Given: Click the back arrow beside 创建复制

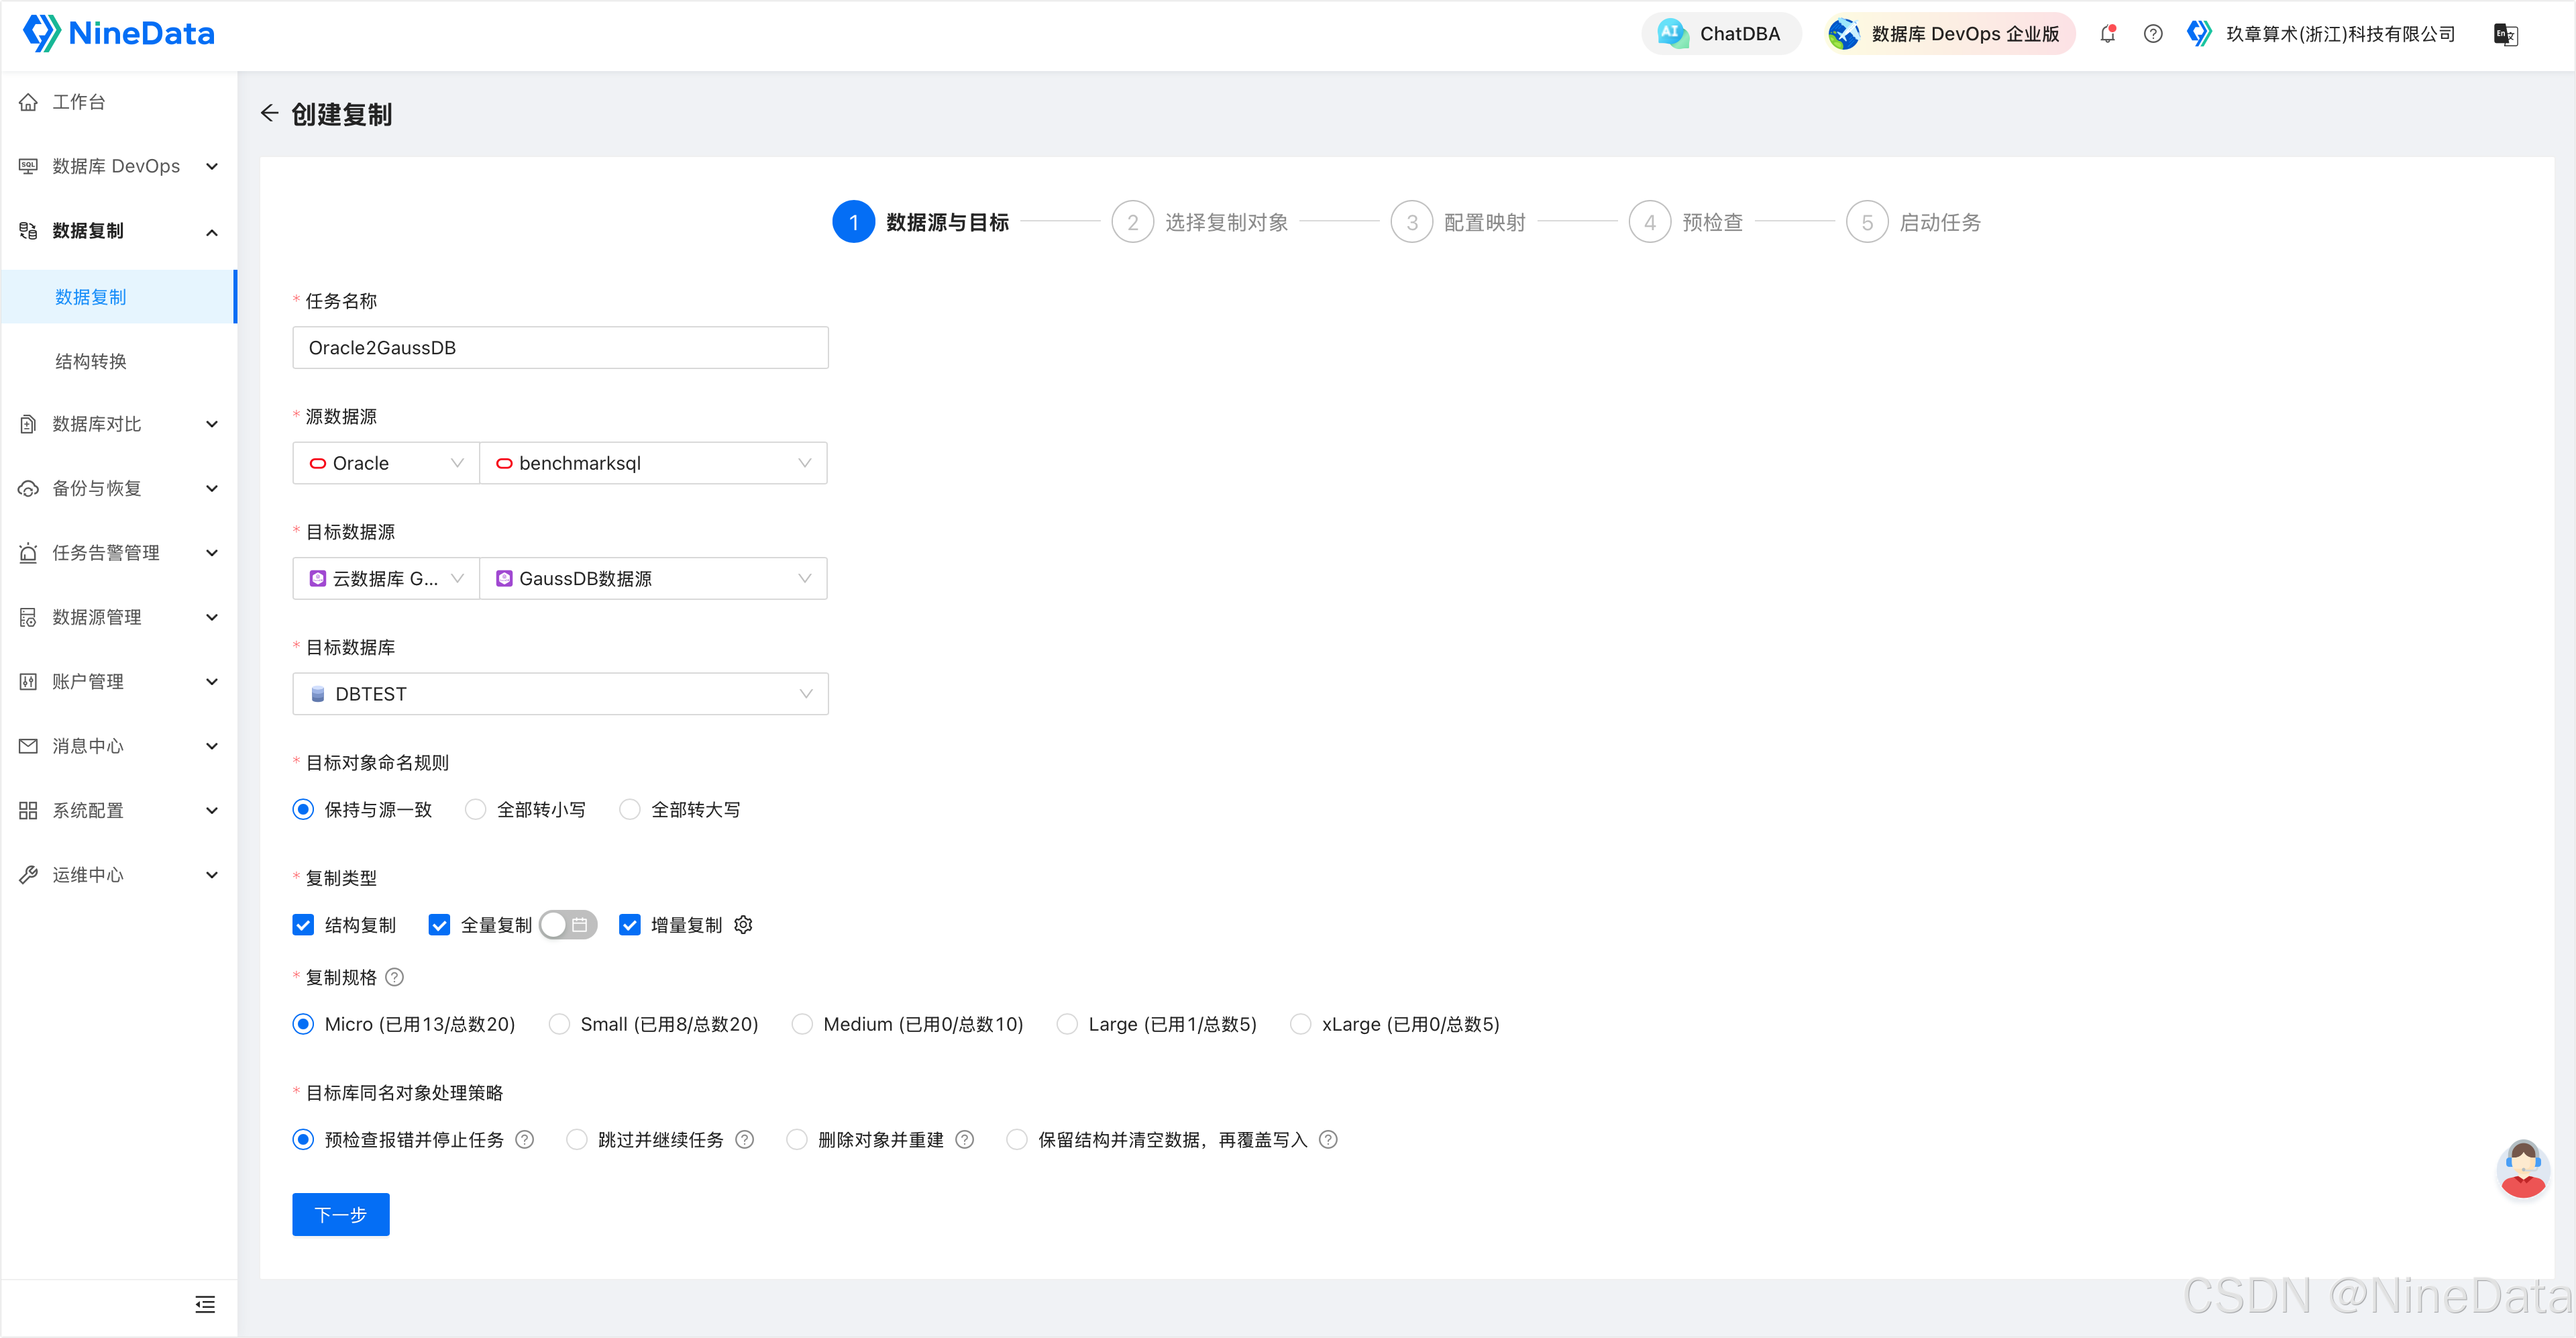Looking at the screenshot, I should coord(269,113).
